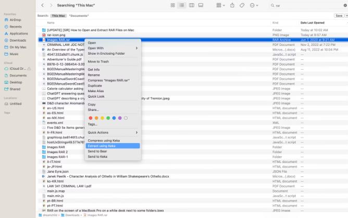This screenshot has width=348, height=218.
Task: Open iCloud Drive in the sidebar
Action: click(x=18, y=69)
